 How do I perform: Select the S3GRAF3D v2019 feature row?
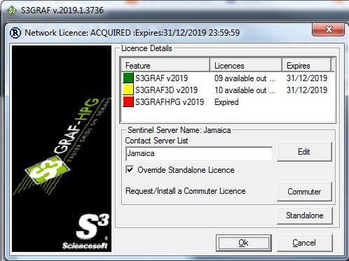coord(228,90)
